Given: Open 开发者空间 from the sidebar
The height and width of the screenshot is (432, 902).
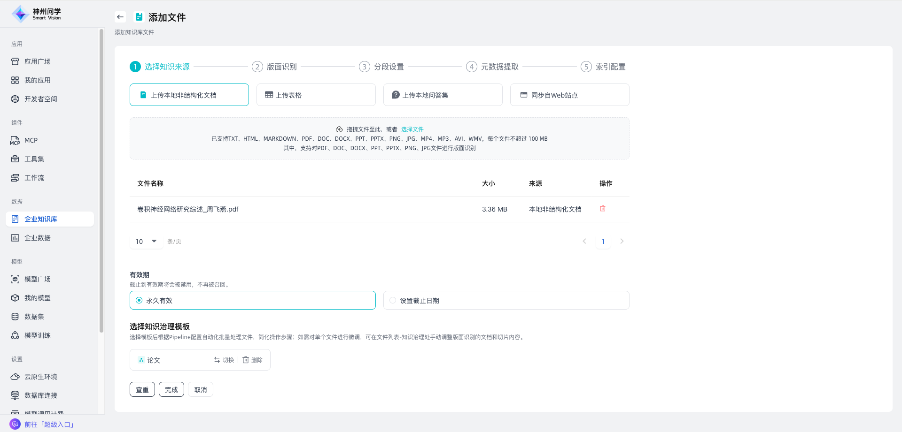Looking at the screenshot, I should point(40,99).
